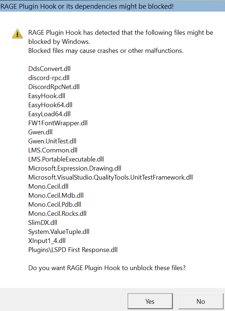Click the Microsoft.Expression.Drawing.dll entry
225x311 pixels.
75,168
